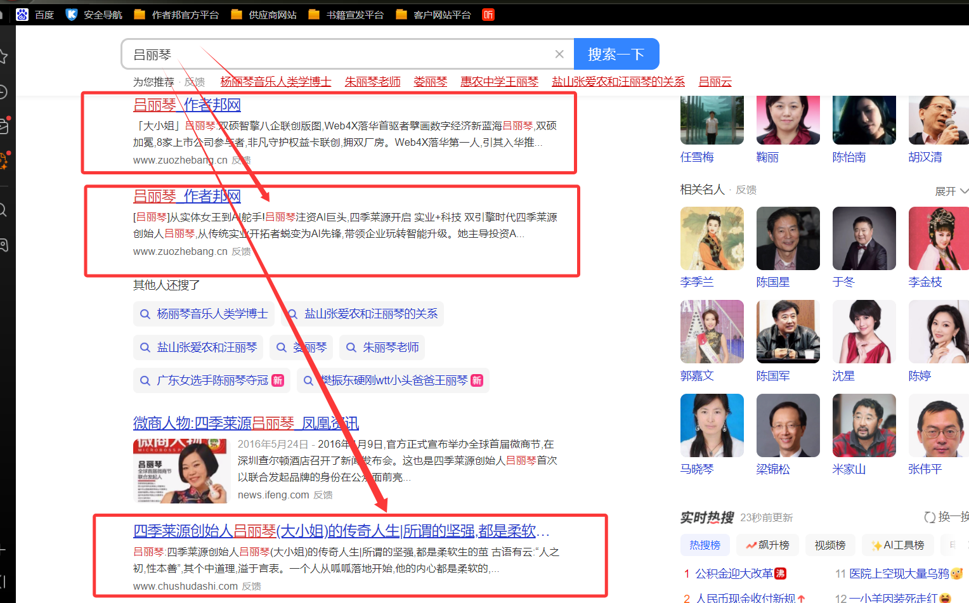Click inside the 吕丽琴 search input field
The height and width of the screenshot is (603, 969).
coord(336,55)
